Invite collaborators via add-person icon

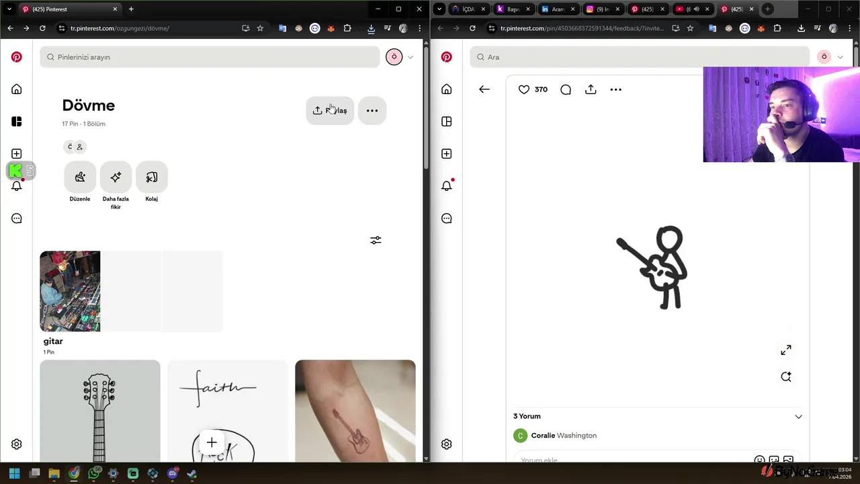point(80,147)
